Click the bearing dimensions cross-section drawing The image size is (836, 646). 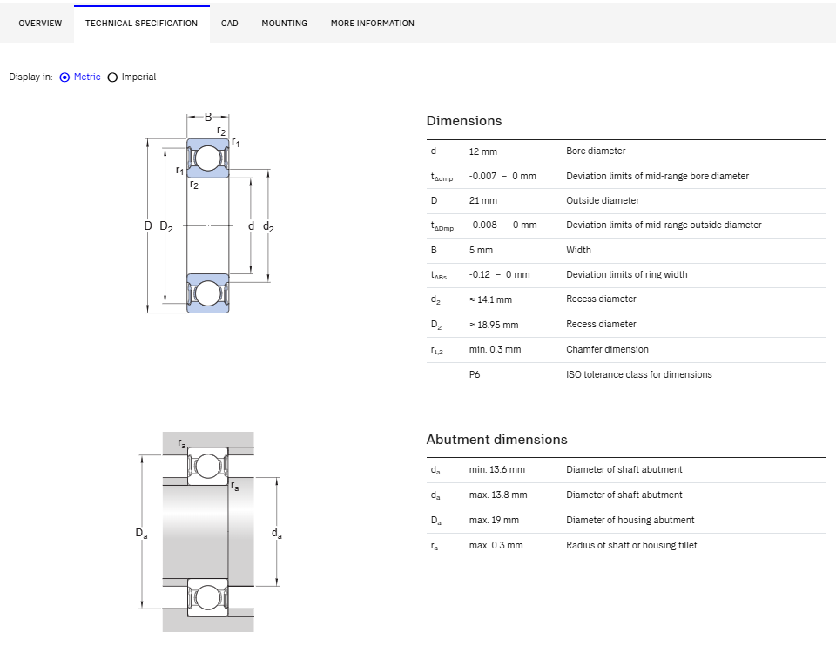coord(209,212)
